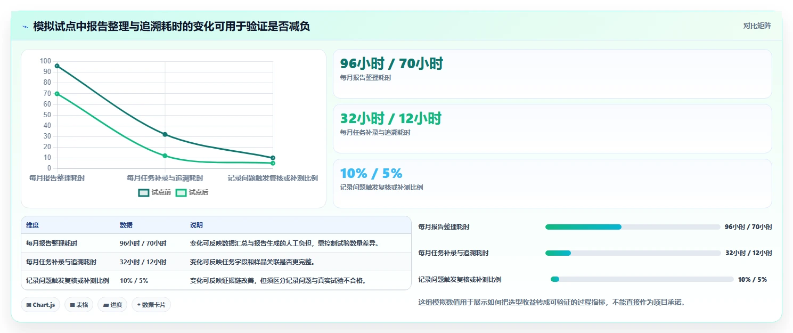
Task: Click the 对比矩阵 label in header
Action: [757, 26]
